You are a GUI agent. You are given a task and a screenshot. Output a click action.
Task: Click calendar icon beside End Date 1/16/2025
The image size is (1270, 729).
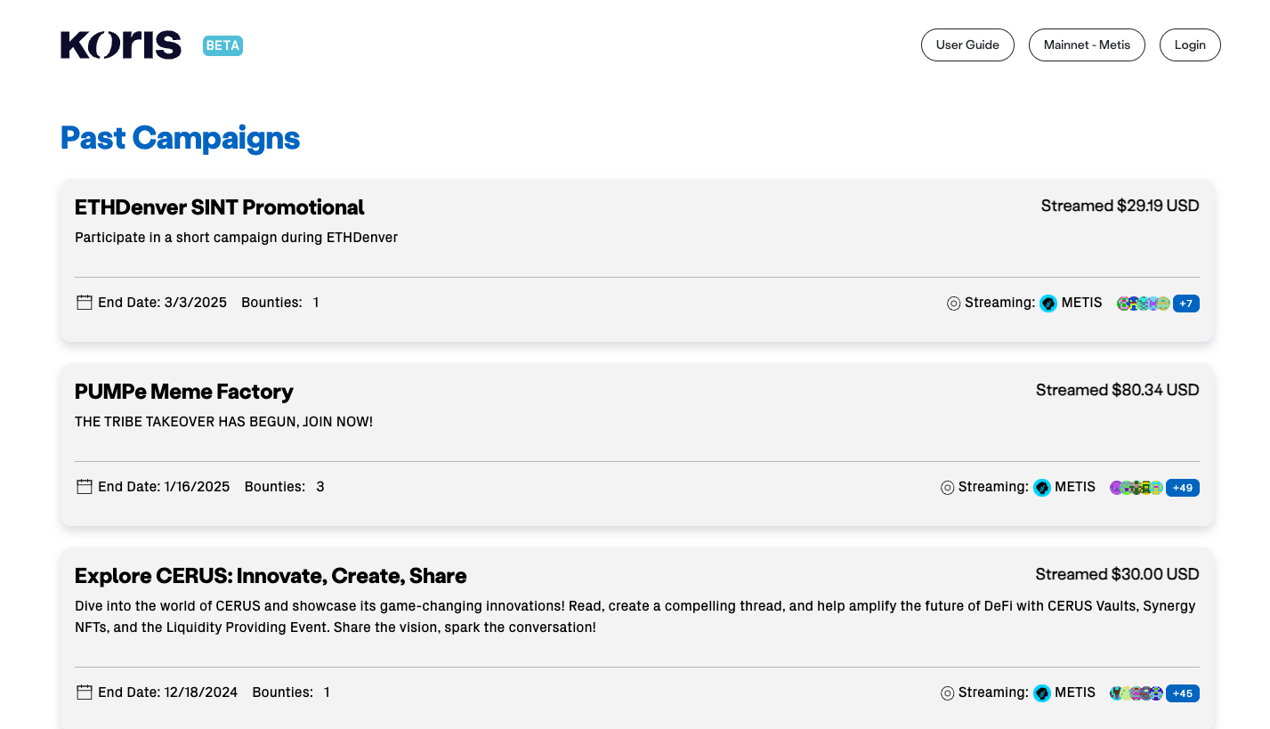[x=85, y=487]
